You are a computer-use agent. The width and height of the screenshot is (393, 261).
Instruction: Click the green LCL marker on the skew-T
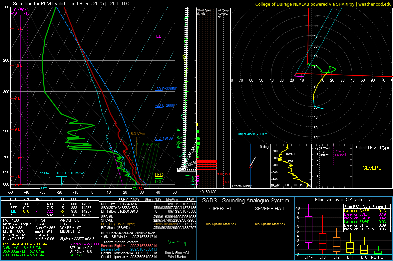(159, 182)
